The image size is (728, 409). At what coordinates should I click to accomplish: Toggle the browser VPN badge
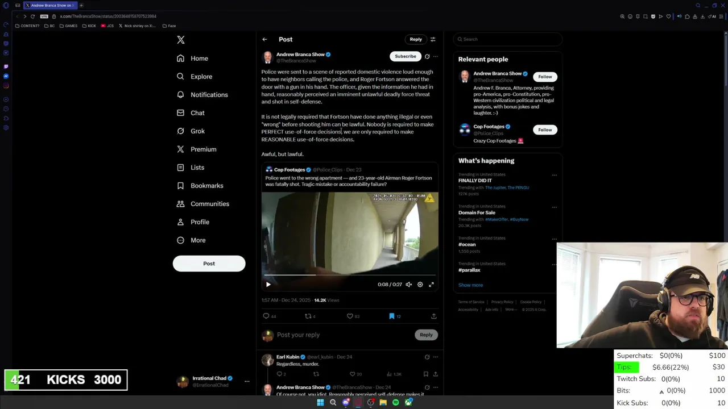44,16
